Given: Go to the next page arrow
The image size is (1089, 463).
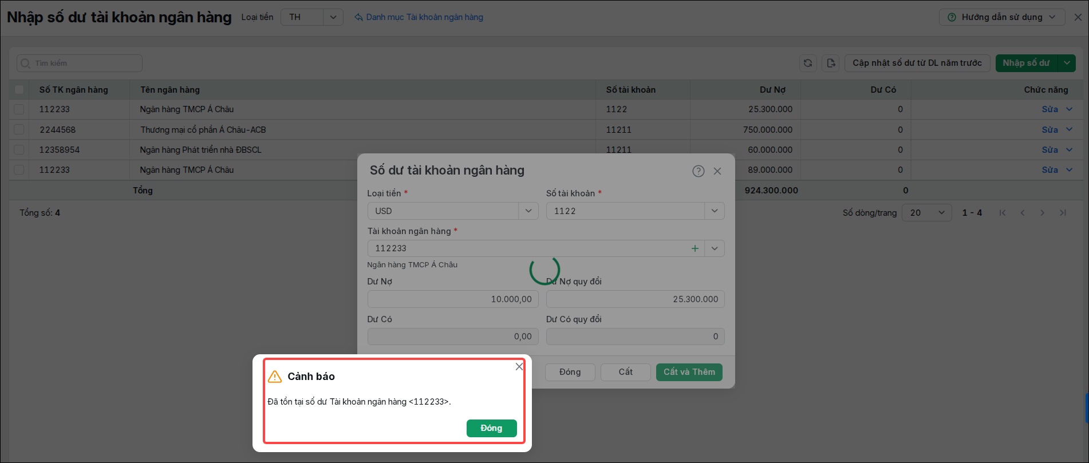Looking at the screenshot, I should tap(1042, 213).
